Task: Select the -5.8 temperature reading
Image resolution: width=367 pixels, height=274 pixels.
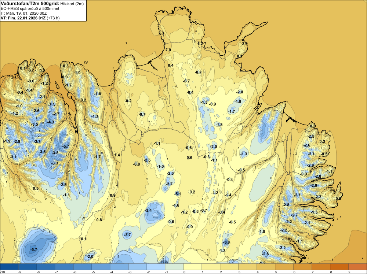Action: click(226, 242)
